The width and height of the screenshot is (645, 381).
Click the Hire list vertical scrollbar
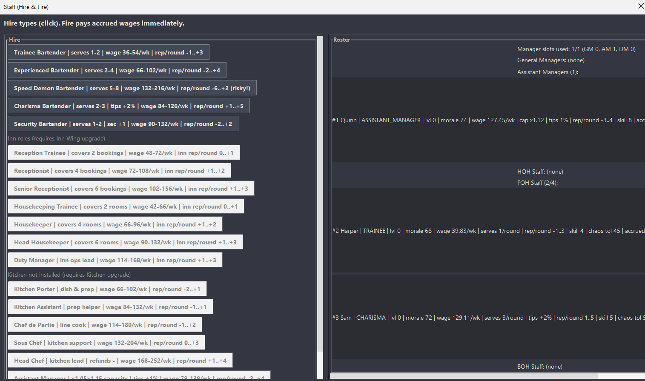pos(320,207)
